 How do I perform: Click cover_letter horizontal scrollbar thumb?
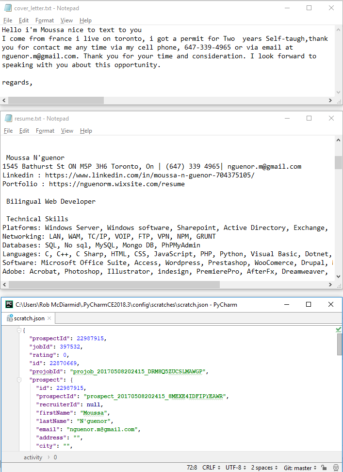(x=56, y=100)
